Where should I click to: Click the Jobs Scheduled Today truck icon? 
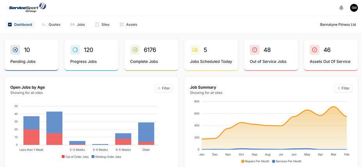195,50
